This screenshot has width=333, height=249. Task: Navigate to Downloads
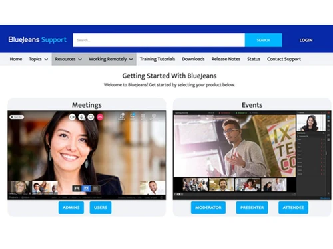(193, 59)
